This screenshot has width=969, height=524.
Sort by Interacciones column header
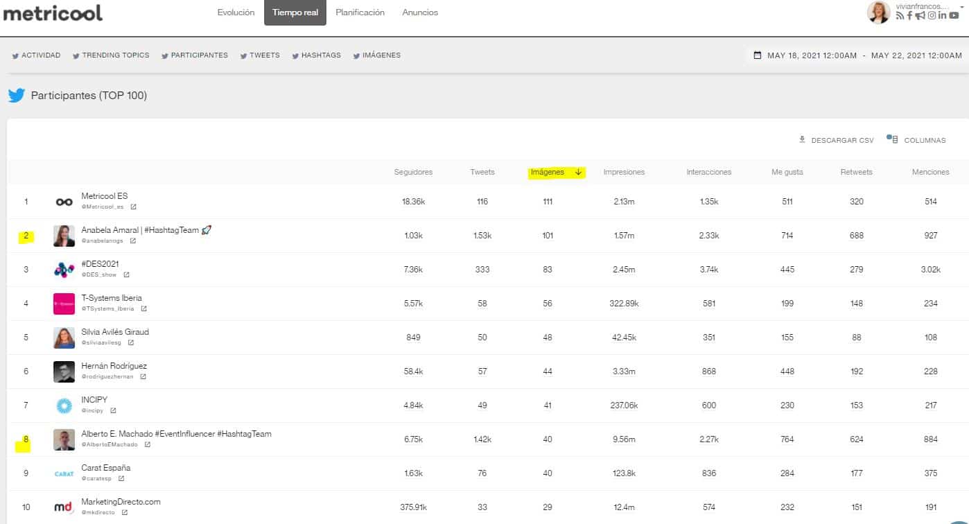tap(708, 172)
